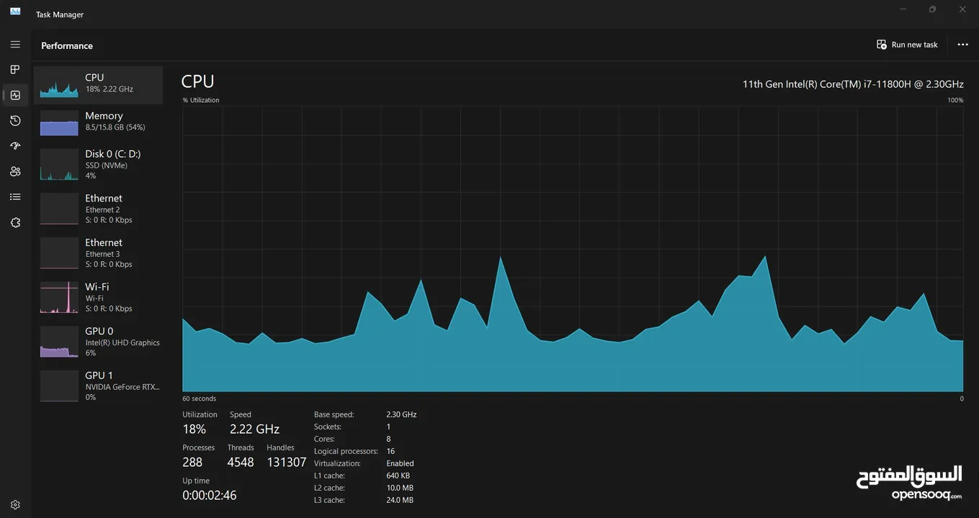
Task: Click the Sockets label
Action: click(x=328, y=427)
